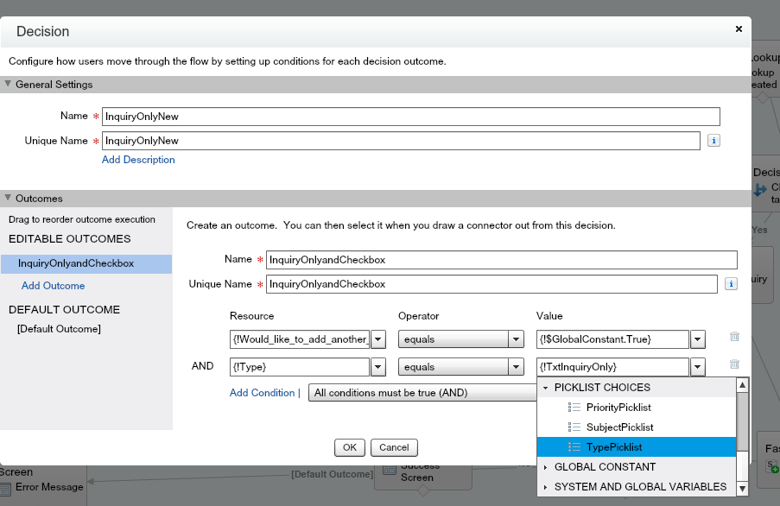
Task: Click the decision Name input field
Action: (410, 117)
